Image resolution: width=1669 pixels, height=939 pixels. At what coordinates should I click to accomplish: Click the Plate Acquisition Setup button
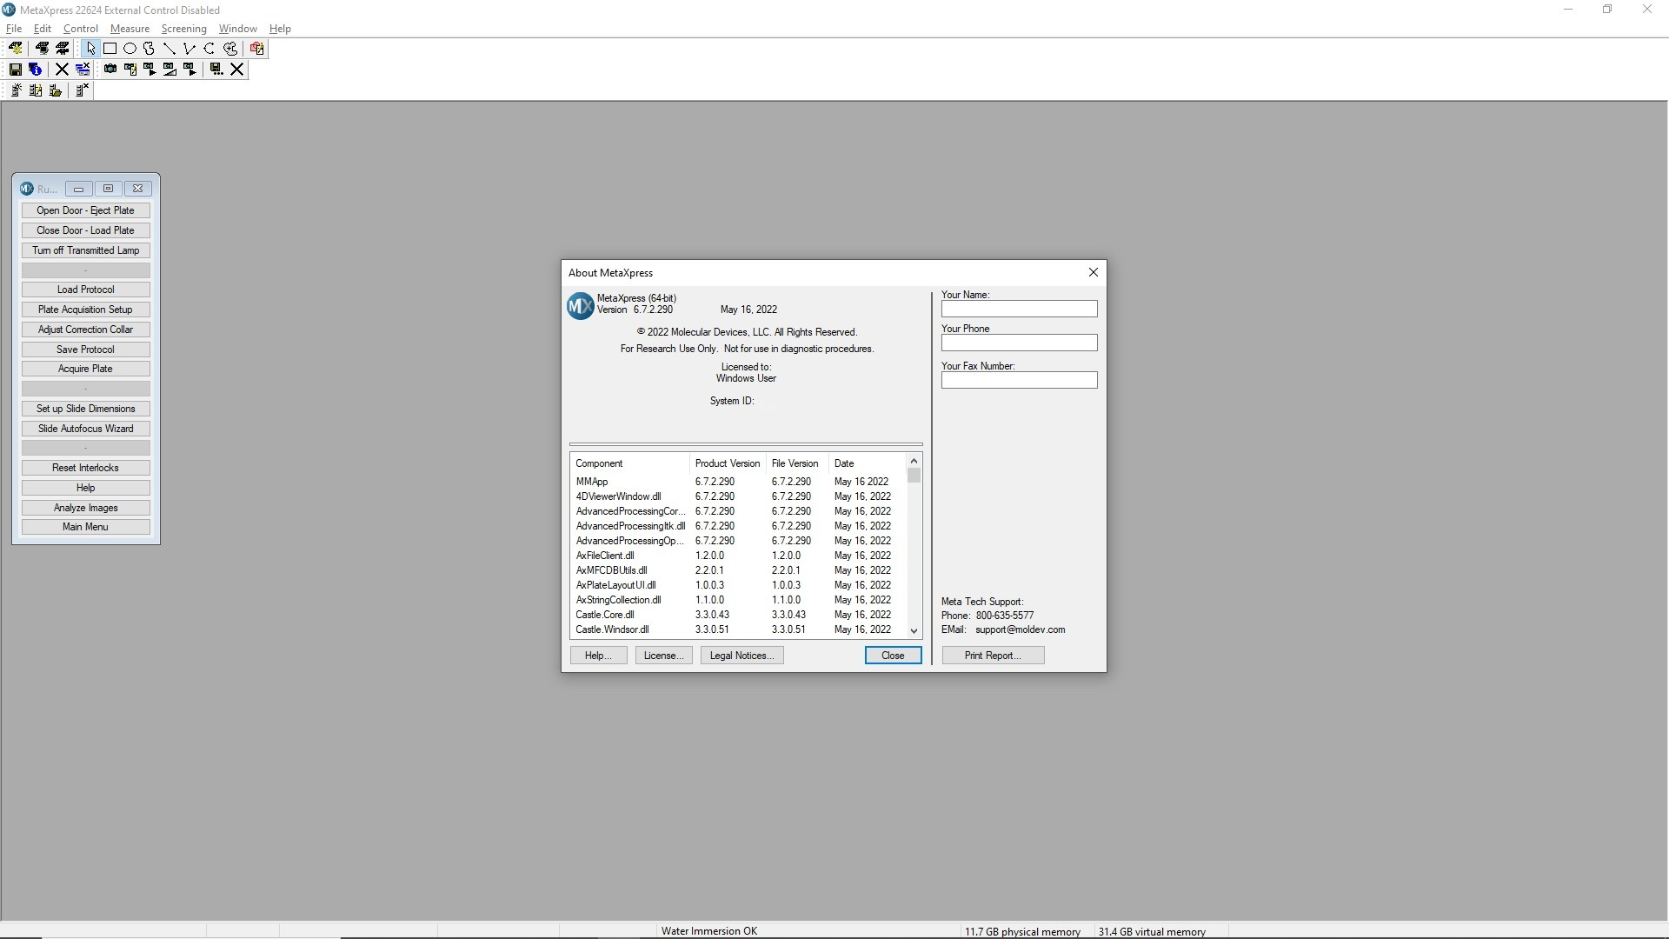(x=85, y=310)
